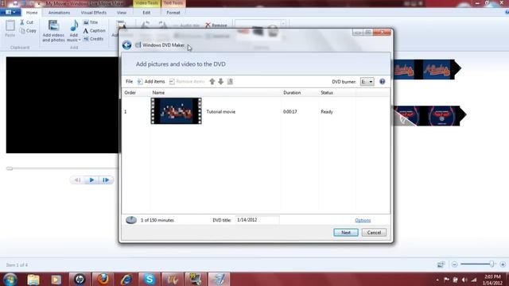Image resolution: width=509 pixels, height=286 pixels.
Task: Sort by the Status column header
Action: point(327,93)
